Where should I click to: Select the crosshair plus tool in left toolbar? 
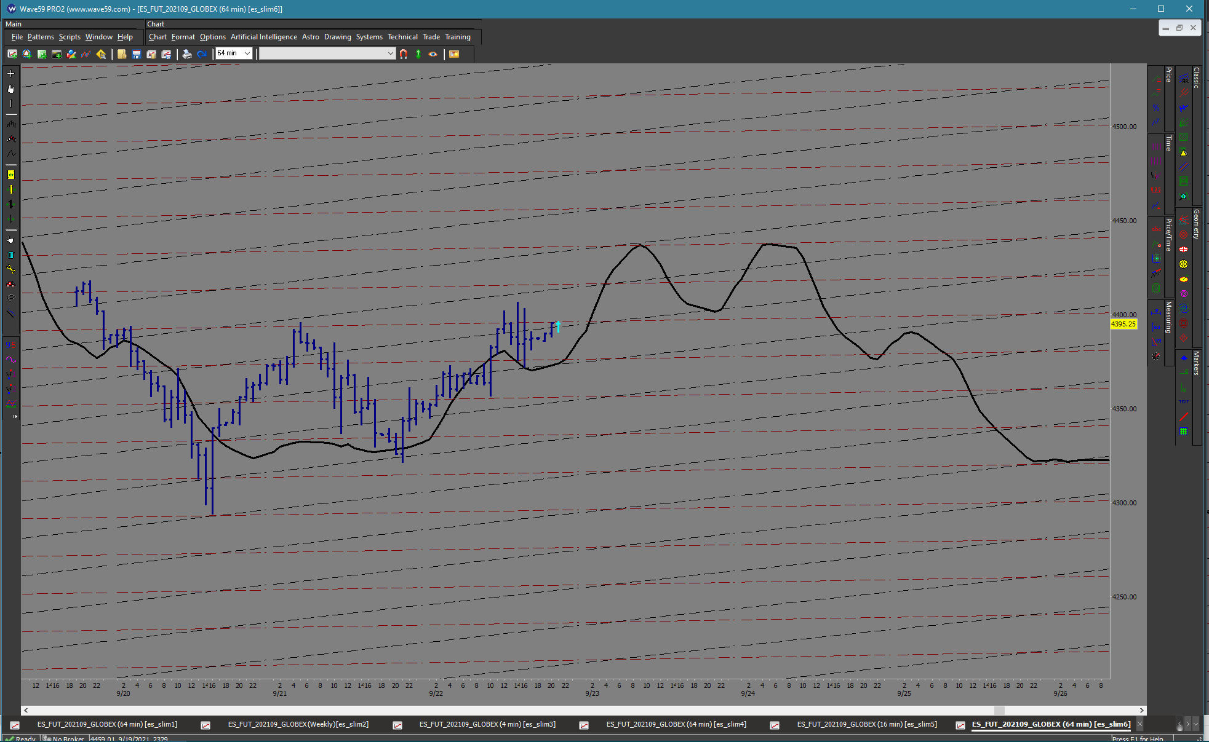coord(10,74)
